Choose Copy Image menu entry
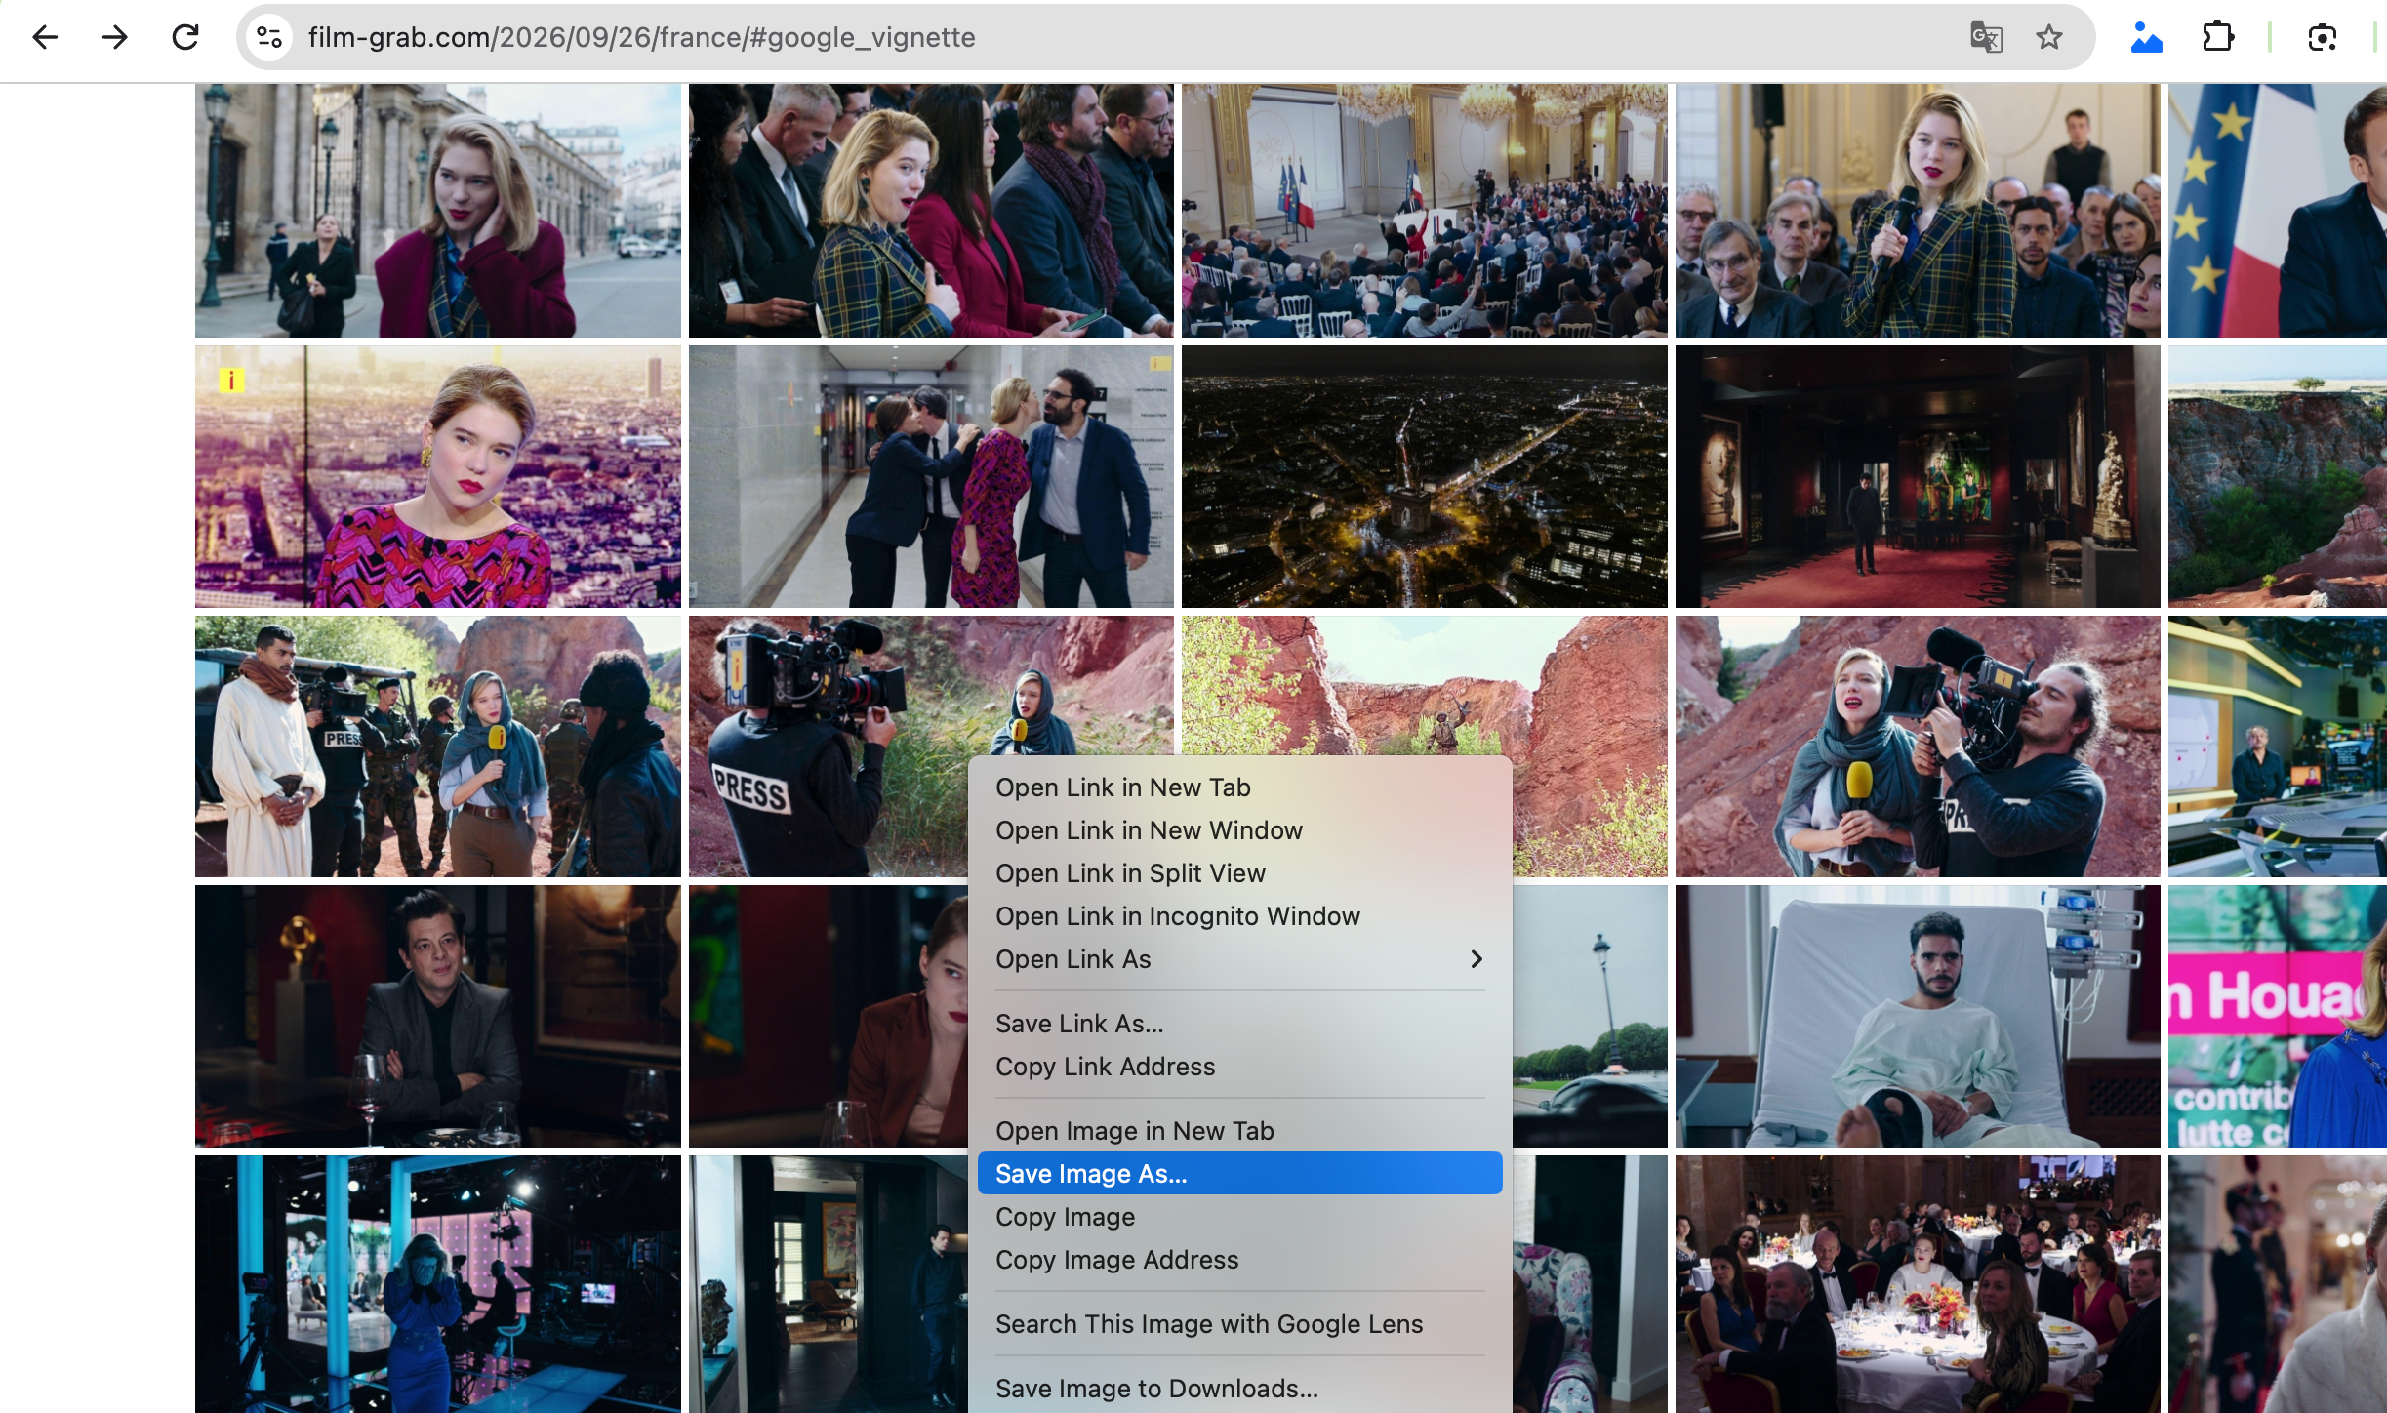Screen dimensions: 2387x1413 1239,1217
